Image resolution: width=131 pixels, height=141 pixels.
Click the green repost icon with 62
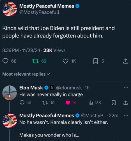[x=35, y=61]
